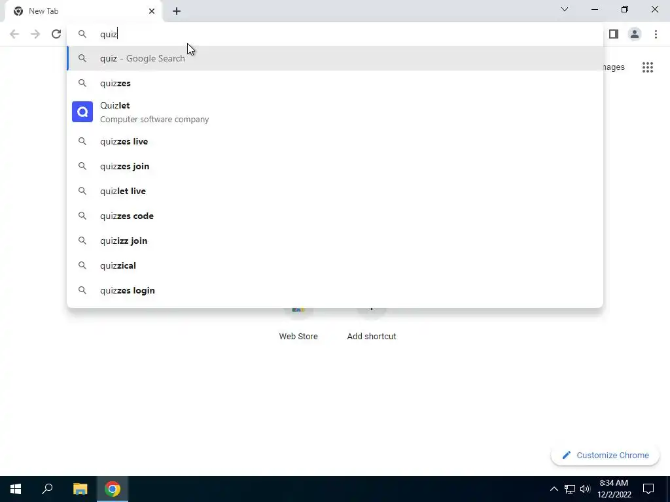Click the browser forward arrow
This screenshot has width=670, height=502.
[x=35, y=34]
